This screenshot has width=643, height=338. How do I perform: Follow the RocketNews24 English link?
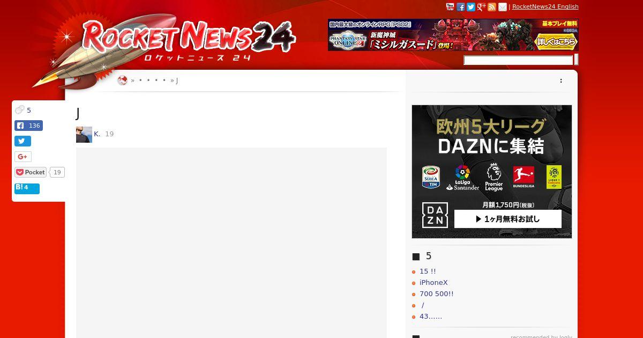pos(545,6)
